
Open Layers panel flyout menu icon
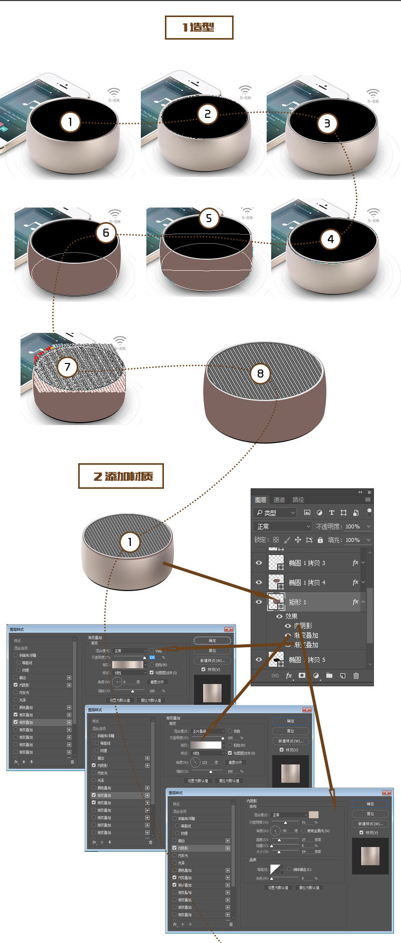pos(368,499)
